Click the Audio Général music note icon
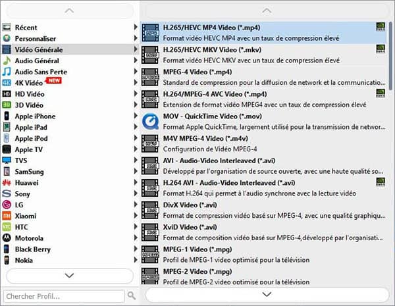 coord(7,61)
